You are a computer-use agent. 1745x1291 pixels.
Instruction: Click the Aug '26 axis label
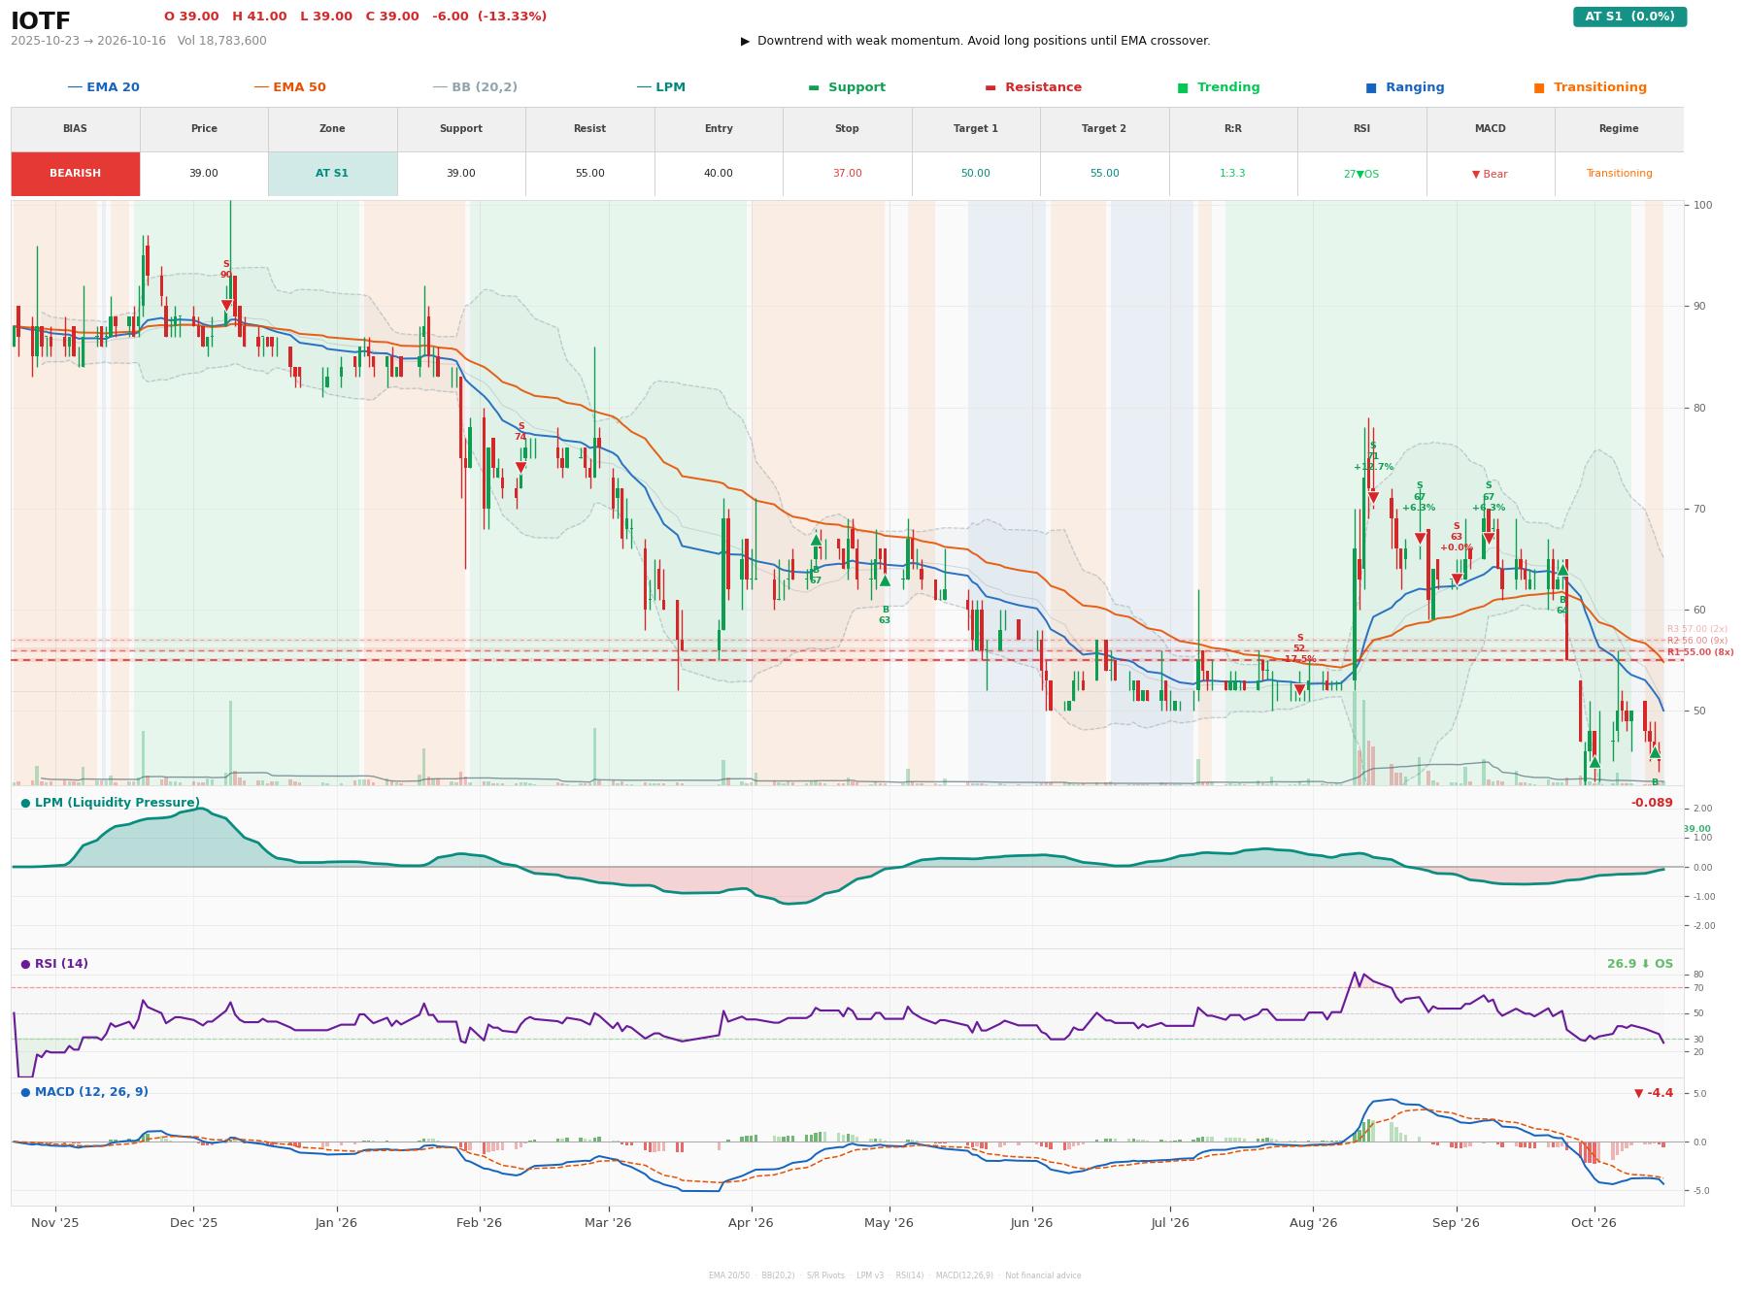(1313, 1223)
